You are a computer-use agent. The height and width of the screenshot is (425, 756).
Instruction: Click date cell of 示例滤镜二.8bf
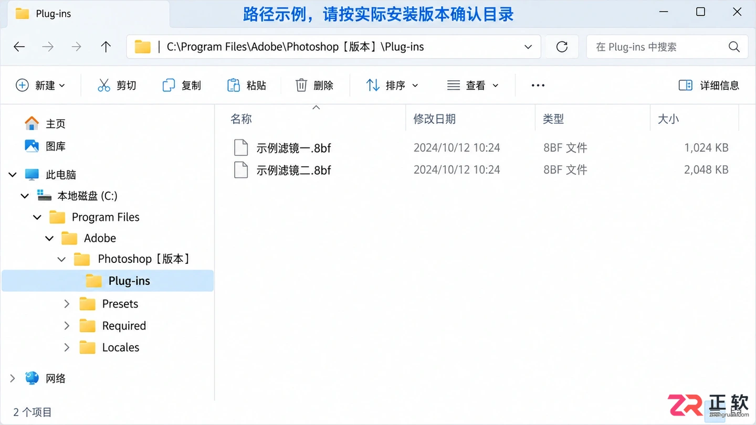coord(457,170)
